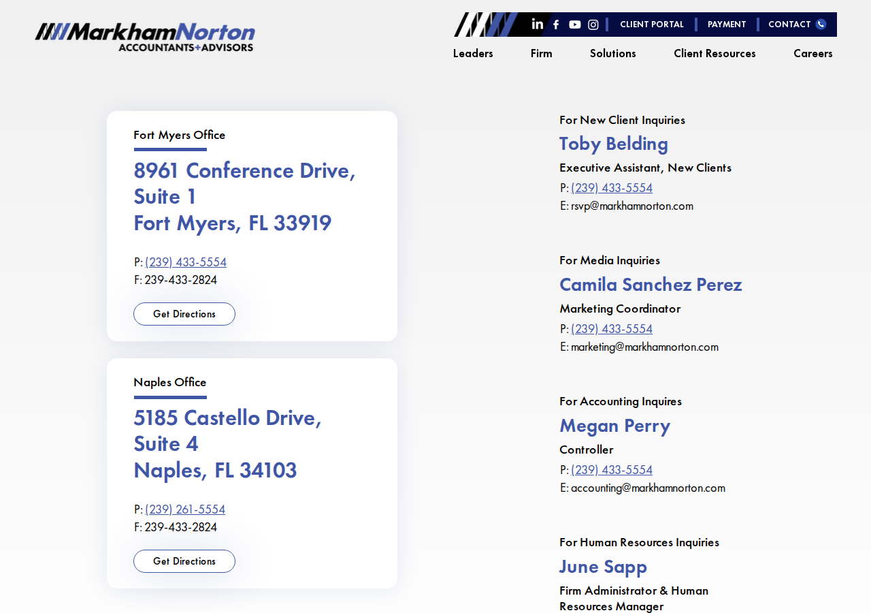
Task: Click 'Firm Administrator & Human Resources Manager' title
Action: [x=634, y=599]
